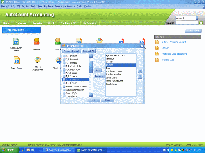
Task: Check the A/R Credit Note checkbox
Action: click(x=64, y=66)
